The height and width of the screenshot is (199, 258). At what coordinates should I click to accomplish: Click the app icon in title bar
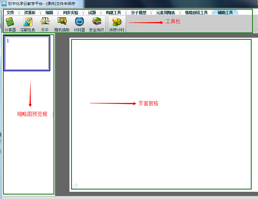coord(4,4)
